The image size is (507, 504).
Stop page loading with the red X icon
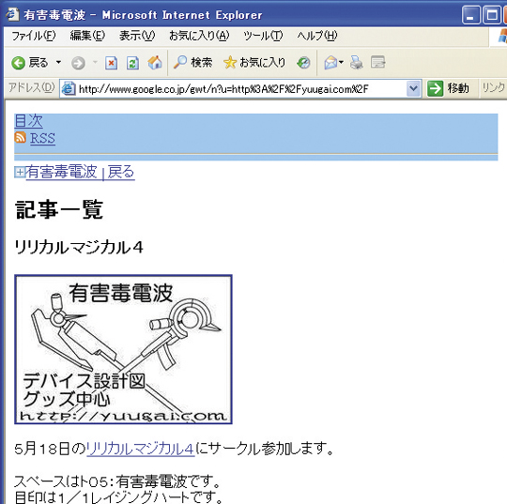111,63
